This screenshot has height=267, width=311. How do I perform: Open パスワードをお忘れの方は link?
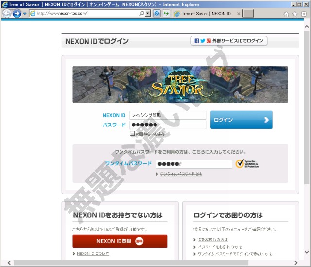(220, 247)
